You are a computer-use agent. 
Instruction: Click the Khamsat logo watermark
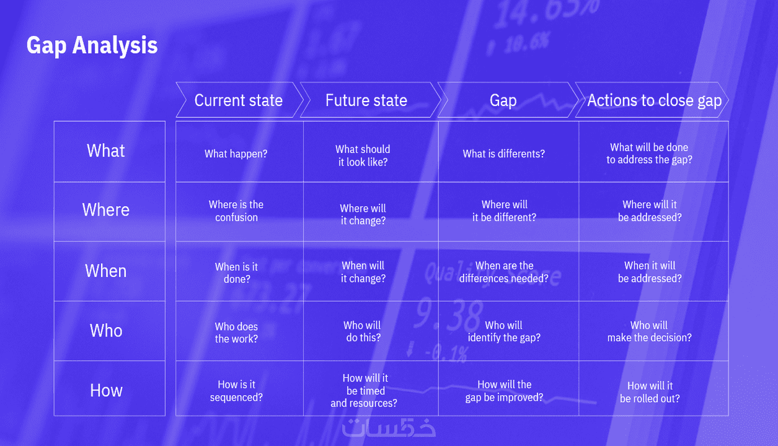point(389,428)
